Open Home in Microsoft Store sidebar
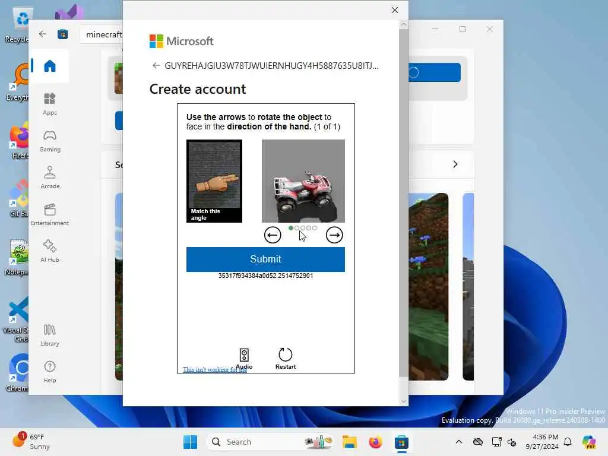This screenshot has height=456, width=608. [x=50, y=66]
